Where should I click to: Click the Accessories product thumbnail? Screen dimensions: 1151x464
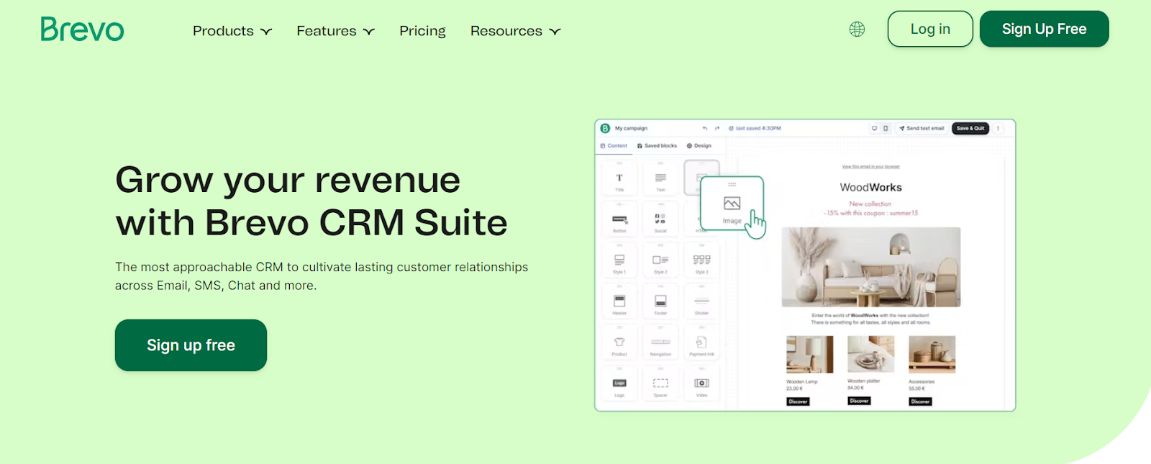coord(932,354)
